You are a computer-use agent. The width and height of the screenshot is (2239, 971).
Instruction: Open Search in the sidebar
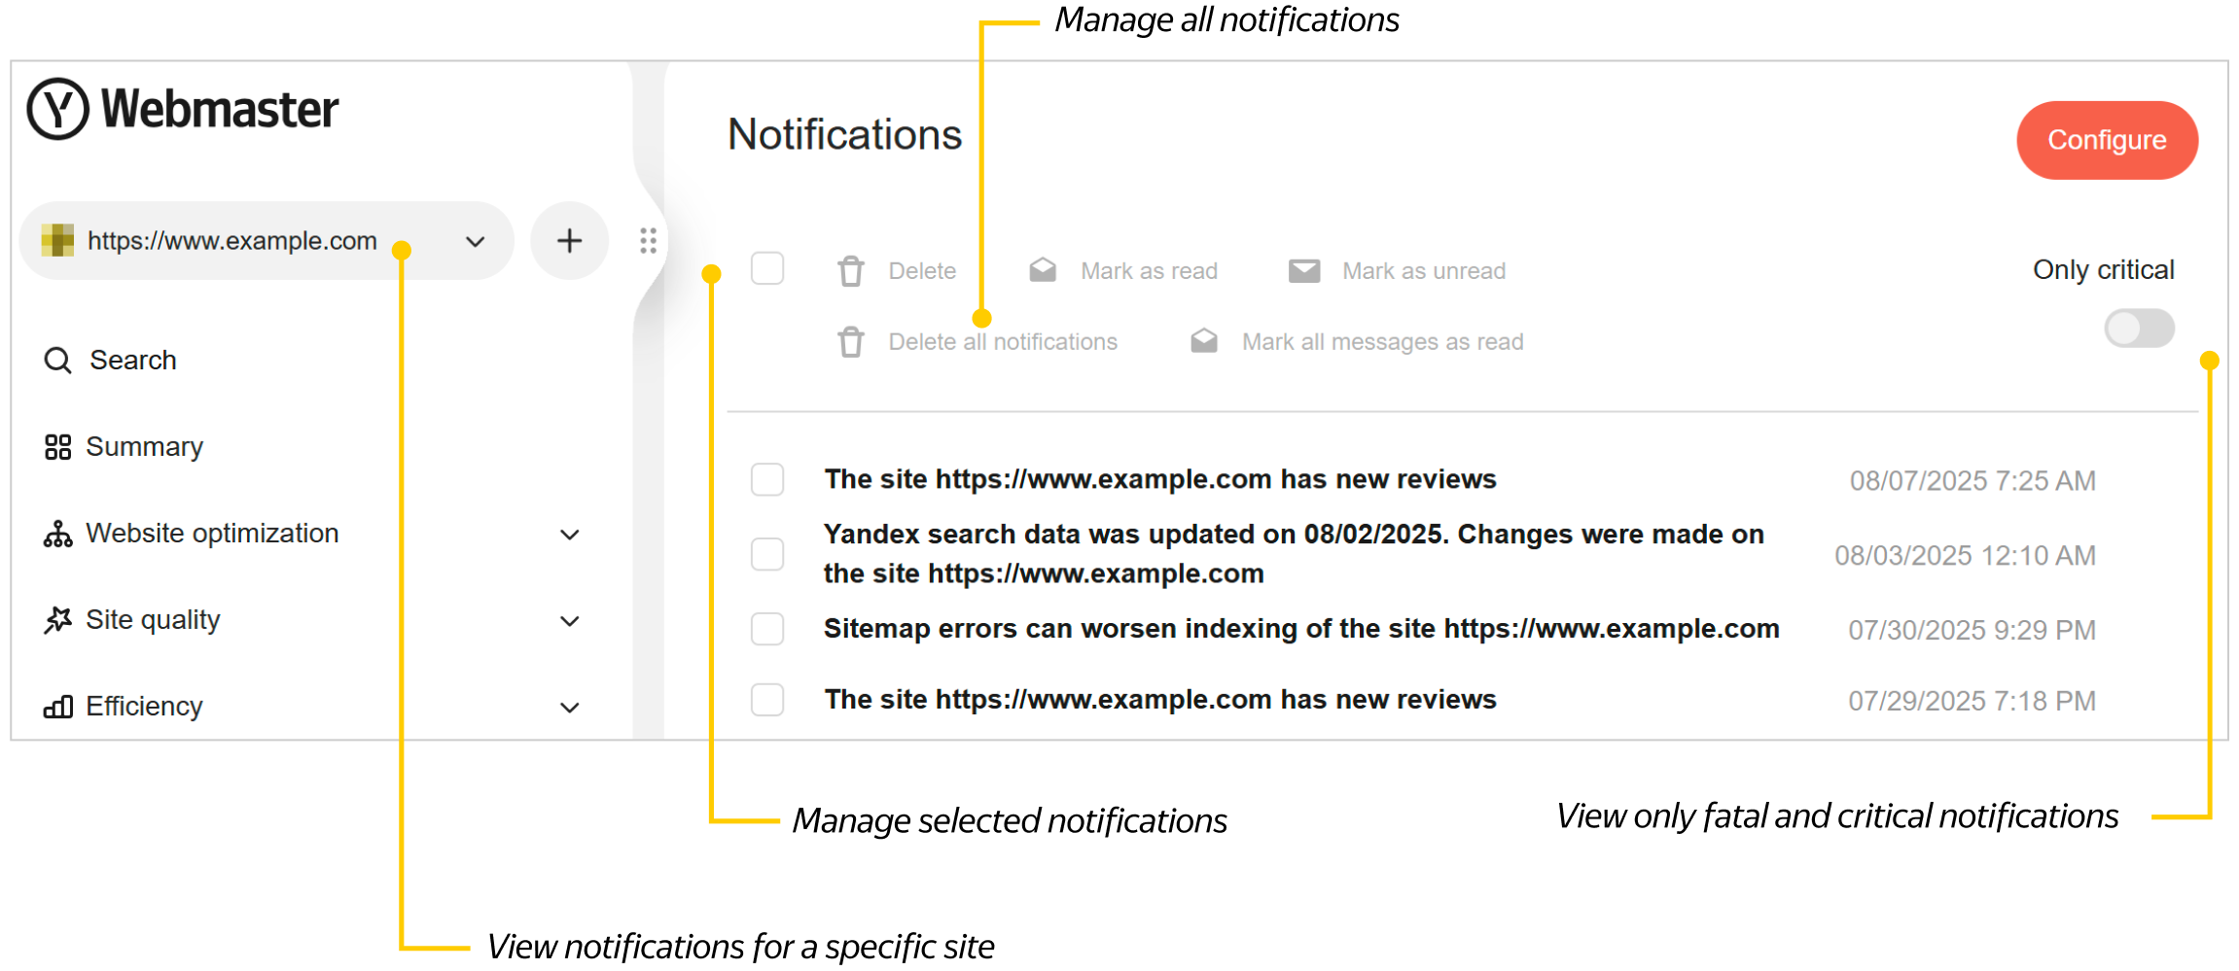click(x=132, y=361)
